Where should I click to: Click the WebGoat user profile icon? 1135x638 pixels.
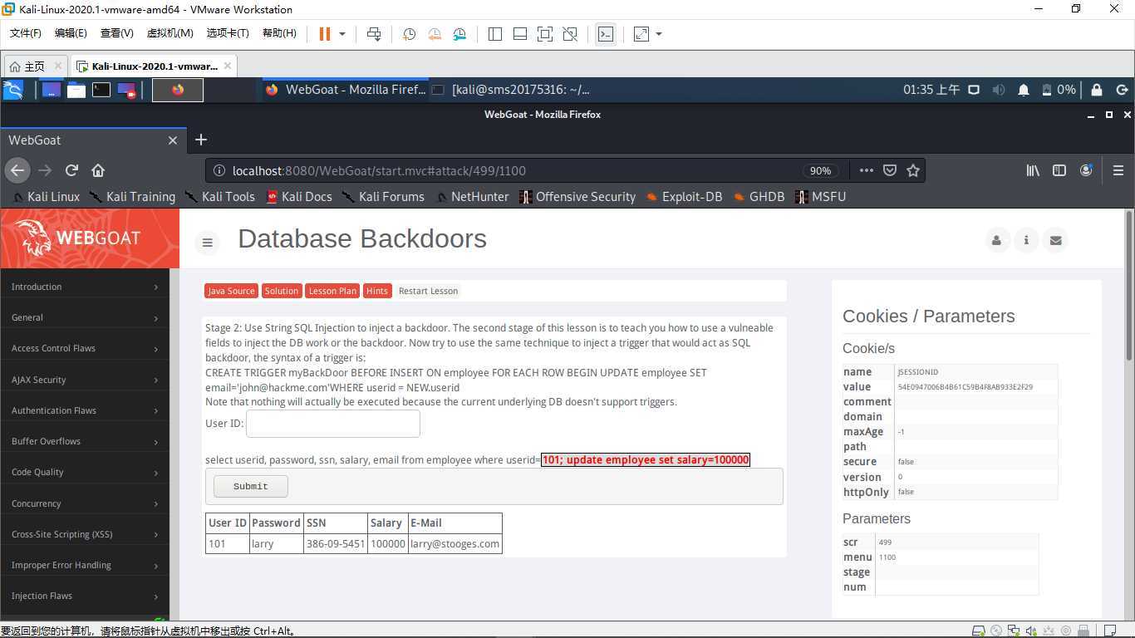tap(996, 240)
